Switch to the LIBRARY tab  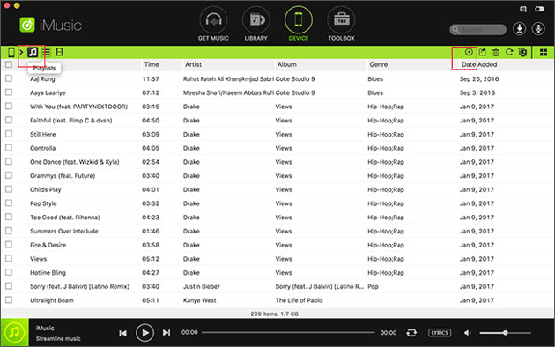(x=255, y=24)
